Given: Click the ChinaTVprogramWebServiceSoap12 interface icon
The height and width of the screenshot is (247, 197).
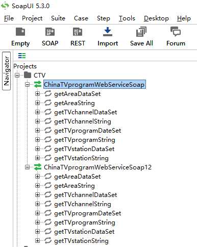Looking at the screenshot, I should (38, 167).
